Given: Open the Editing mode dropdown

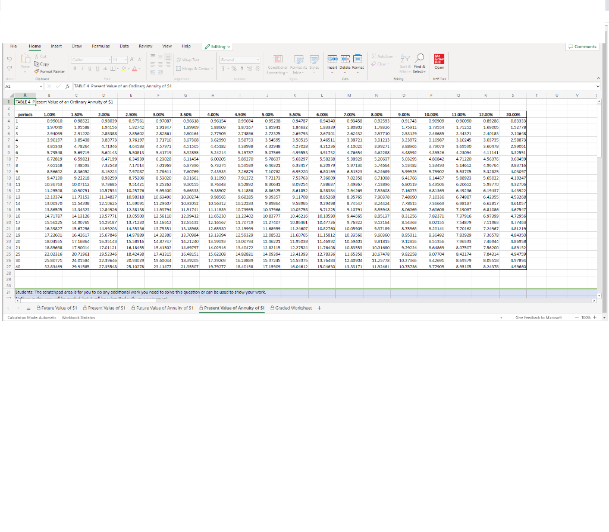Looking at the screenshot, I should tap(218, 46).
